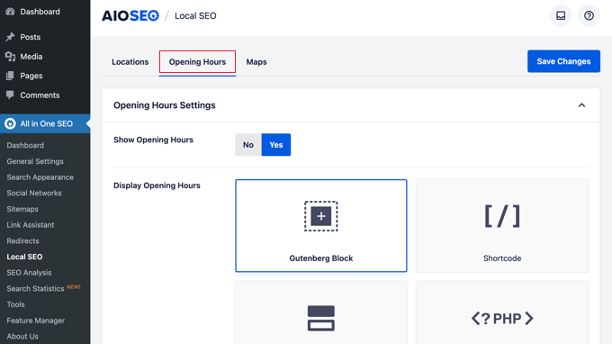Open the top Dashboard menu item

[40, 12]
